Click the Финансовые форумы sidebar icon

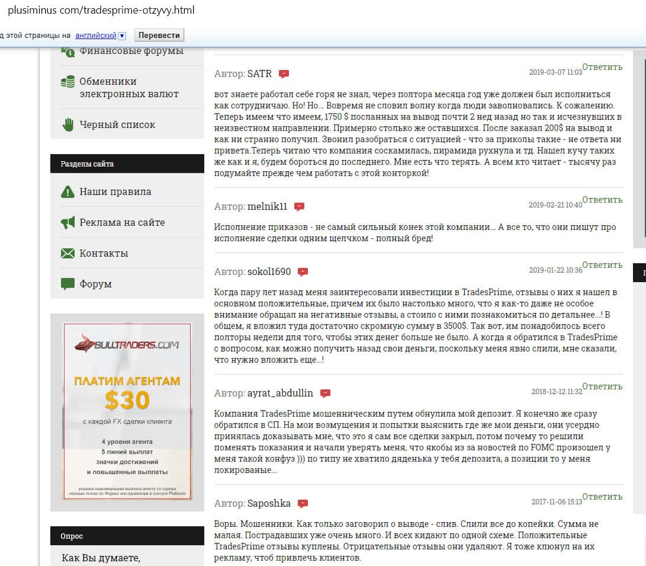pos(68,52)
